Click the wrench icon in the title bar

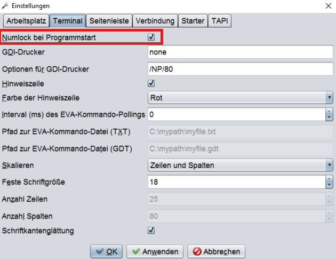[x=5, y=6]
